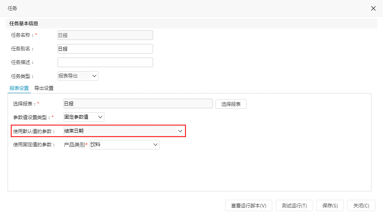
Task: Click the 关闭(C) button
Action: (361, 205)
